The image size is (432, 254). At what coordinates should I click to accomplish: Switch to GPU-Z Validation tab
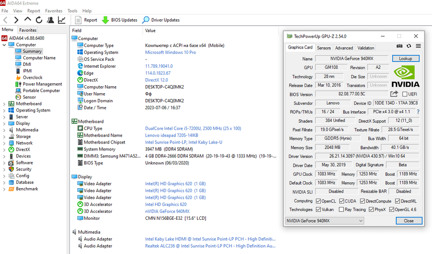[x=365, y=48]
